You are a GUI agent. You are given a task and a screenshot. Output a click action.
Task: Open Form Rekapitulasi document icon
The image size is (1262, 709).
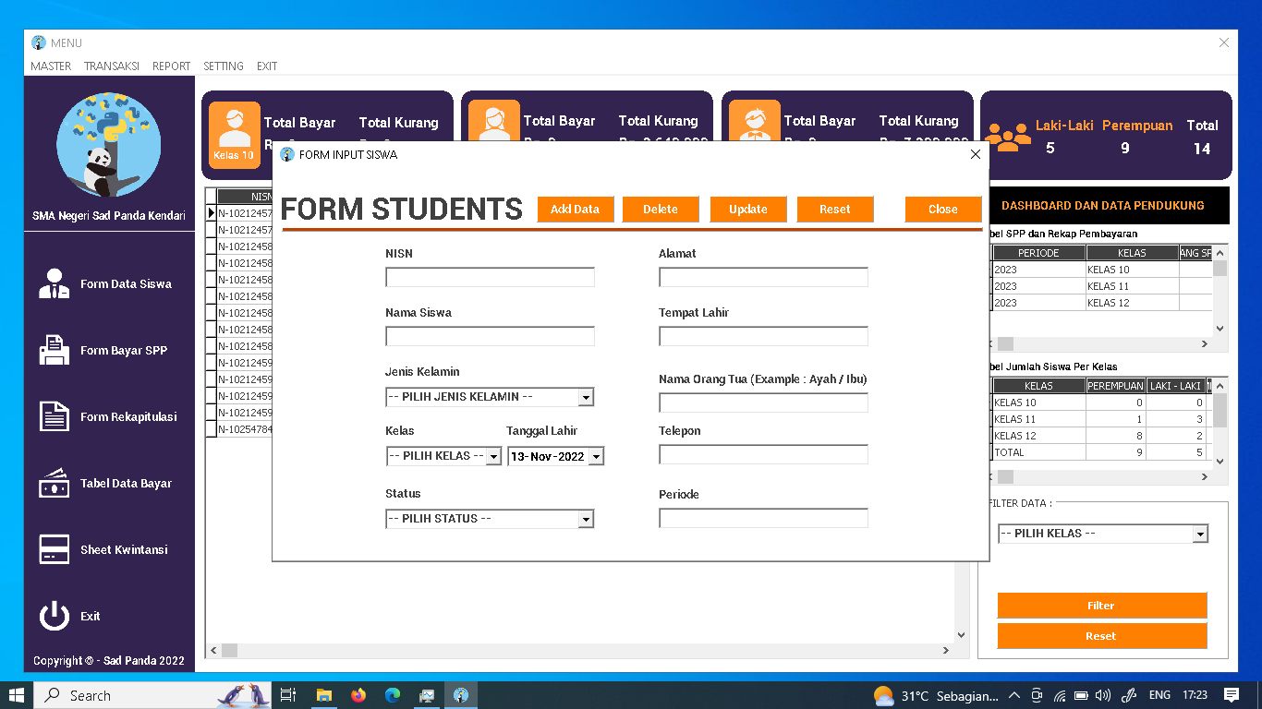click(x=55, y=417)
